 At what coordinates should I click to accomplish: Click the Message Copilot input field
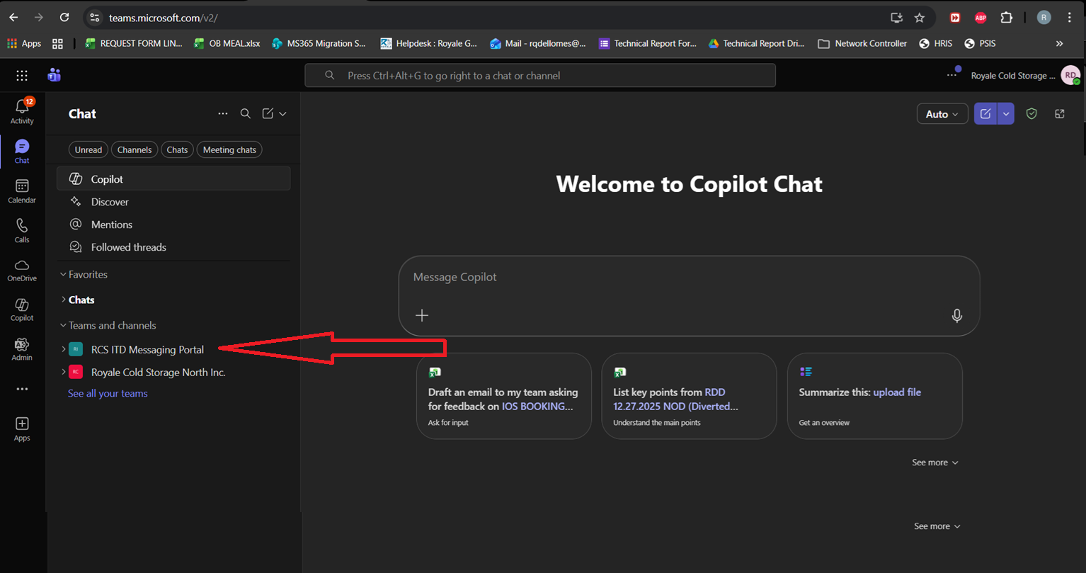(x=689, y=277)
